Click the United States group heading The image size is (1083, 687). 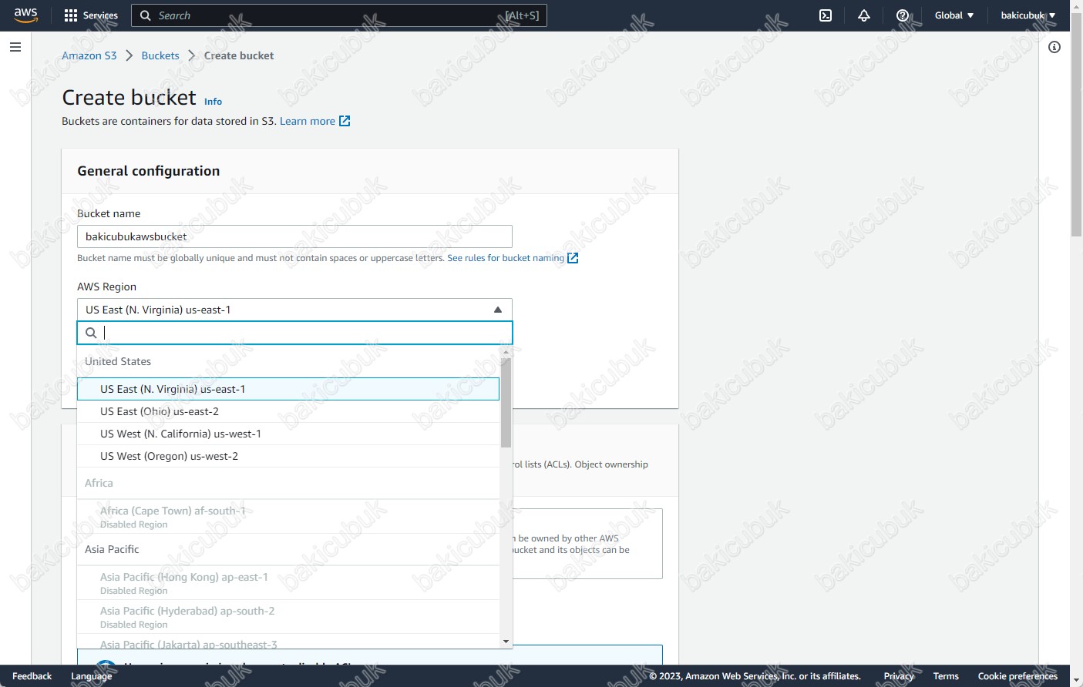(118, 361)
